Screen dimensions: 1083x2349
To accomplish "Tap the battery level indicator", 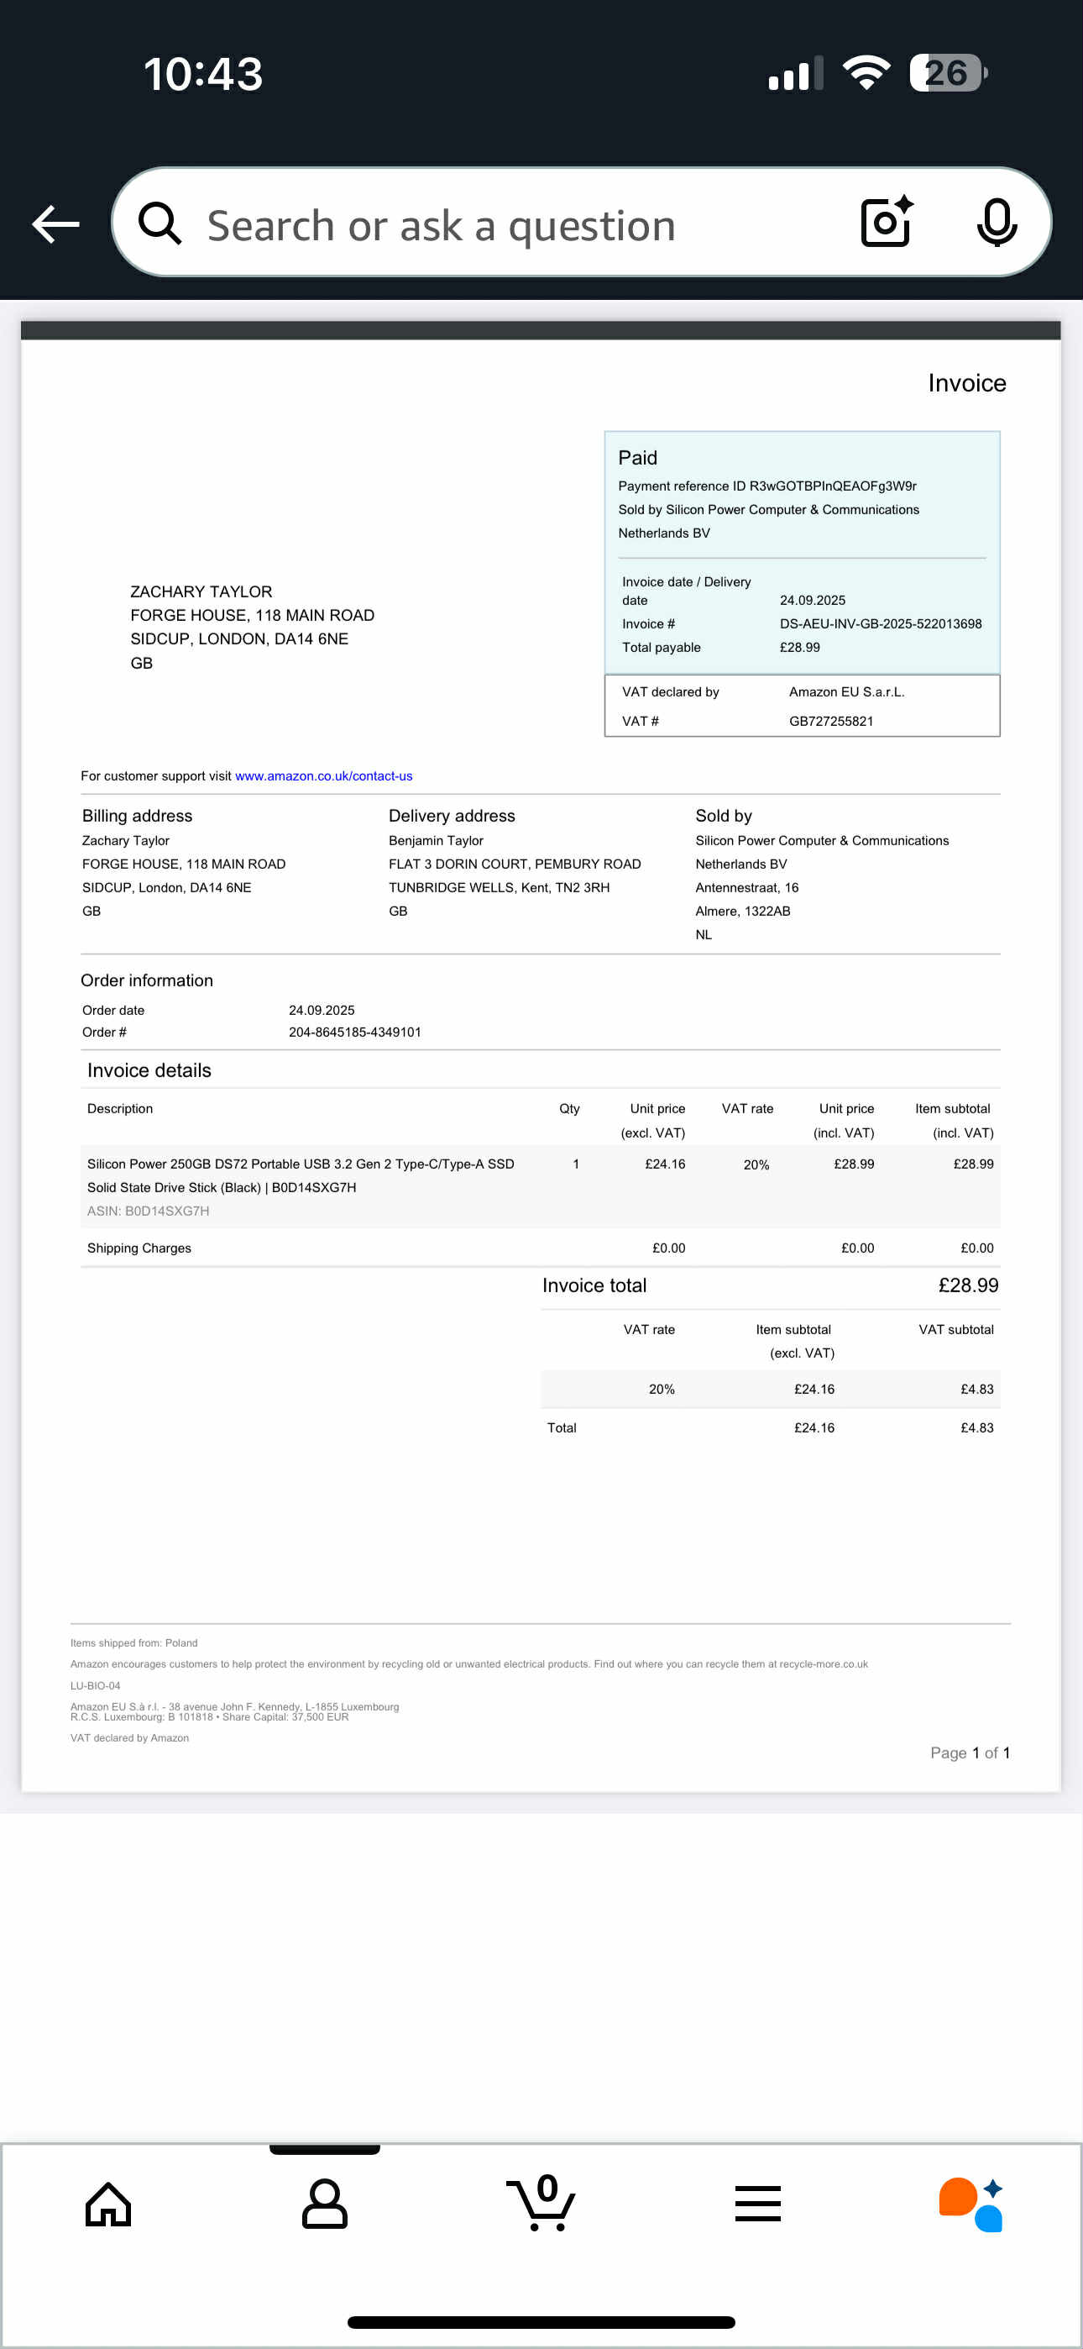I will click(x=947, y=73).
